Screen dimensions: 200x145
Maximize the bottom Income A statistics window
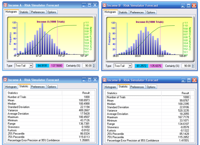(x=89, y=80)
